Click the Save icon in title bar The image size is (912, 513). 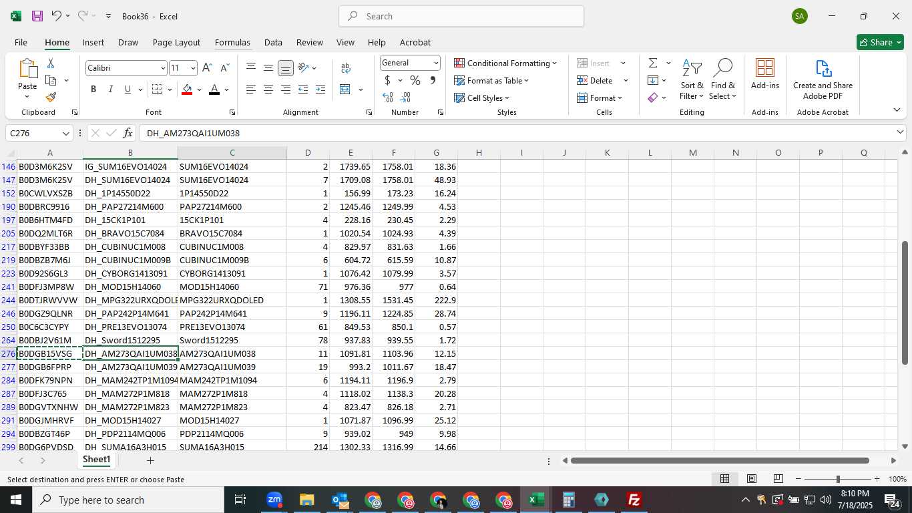pyautogui.click(x=37, y=16)
